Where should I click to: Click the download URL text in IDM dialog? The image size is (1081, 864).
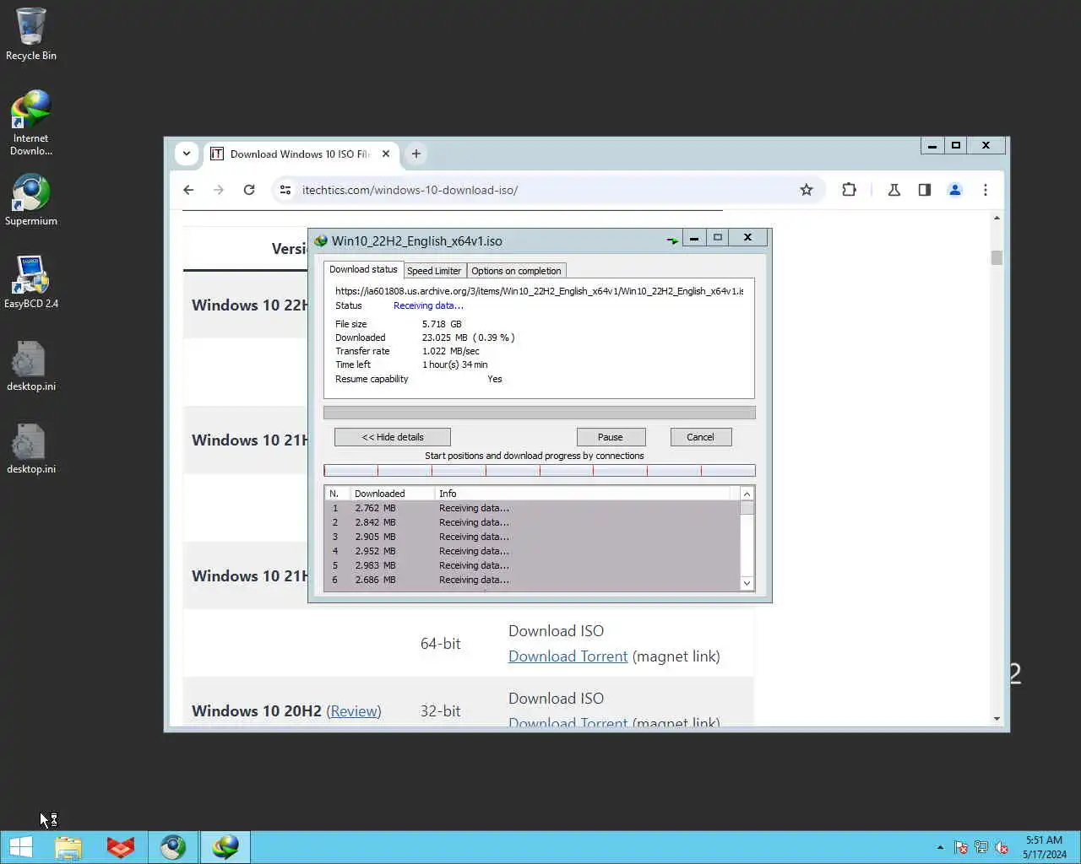point(540,291)
